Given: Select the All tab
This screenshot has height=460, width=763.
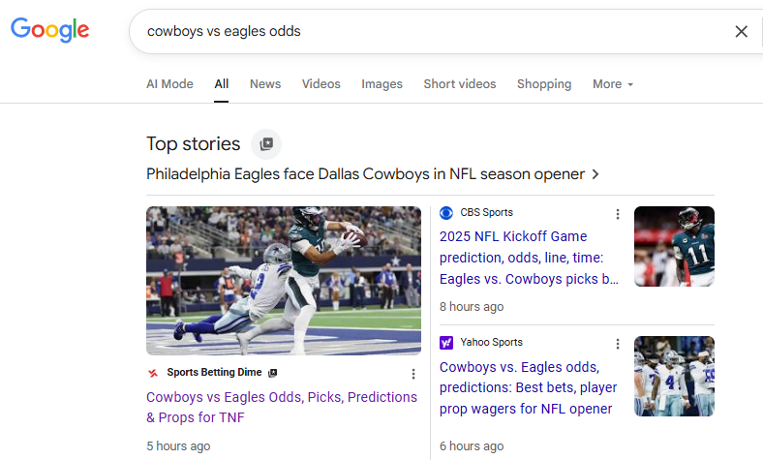Looking at the screenshot, I should point(222,83).
